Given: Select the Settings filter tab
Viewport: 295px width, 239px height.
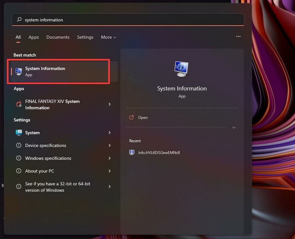Looking at the screenshot, I should [85, 37].
